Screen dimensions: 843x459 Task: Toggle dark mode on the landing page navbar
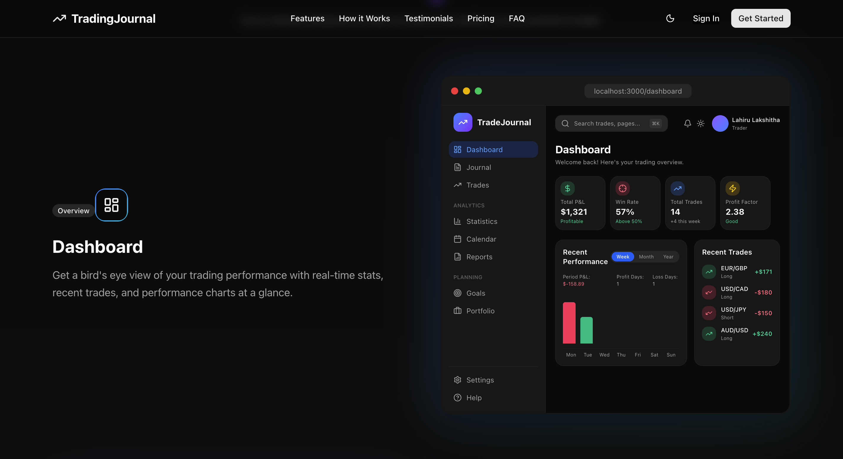click(x=670, y=18)
